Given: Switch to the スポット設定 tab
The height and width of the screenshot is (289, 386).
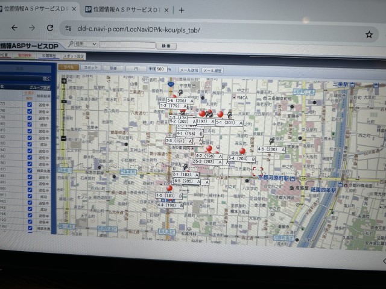Looking at the screenshot, I should (x=74, y=56).
